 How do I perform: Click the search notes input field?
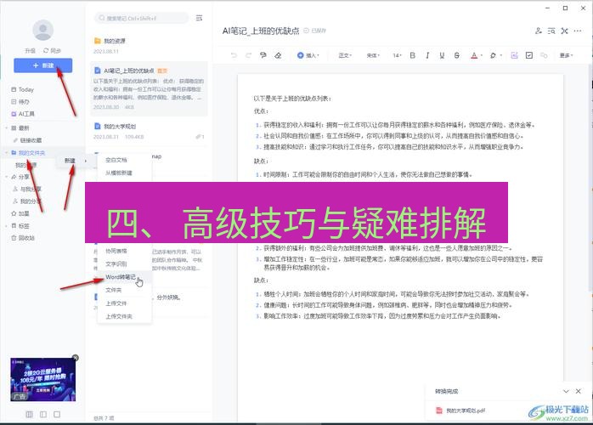click(141, 18)
